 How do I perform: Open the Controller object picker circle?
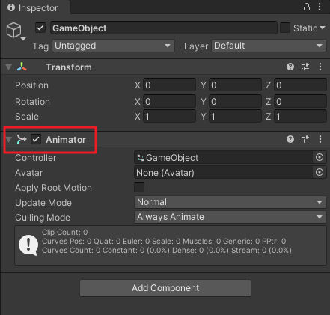coord(320,157)
